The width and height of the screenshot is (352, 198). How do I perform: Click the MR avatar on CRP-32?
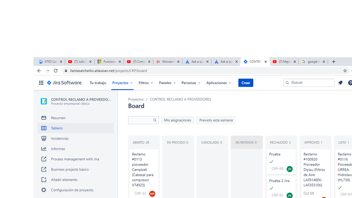pyautogui.click(x=152, y=193)
